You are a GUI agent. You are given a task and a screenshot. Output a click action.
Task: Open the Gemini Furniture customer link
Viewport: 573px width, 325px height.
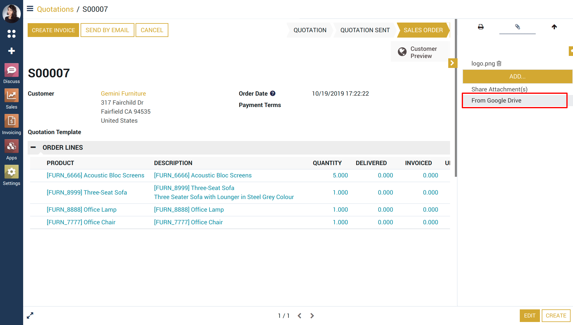[123, 94]
